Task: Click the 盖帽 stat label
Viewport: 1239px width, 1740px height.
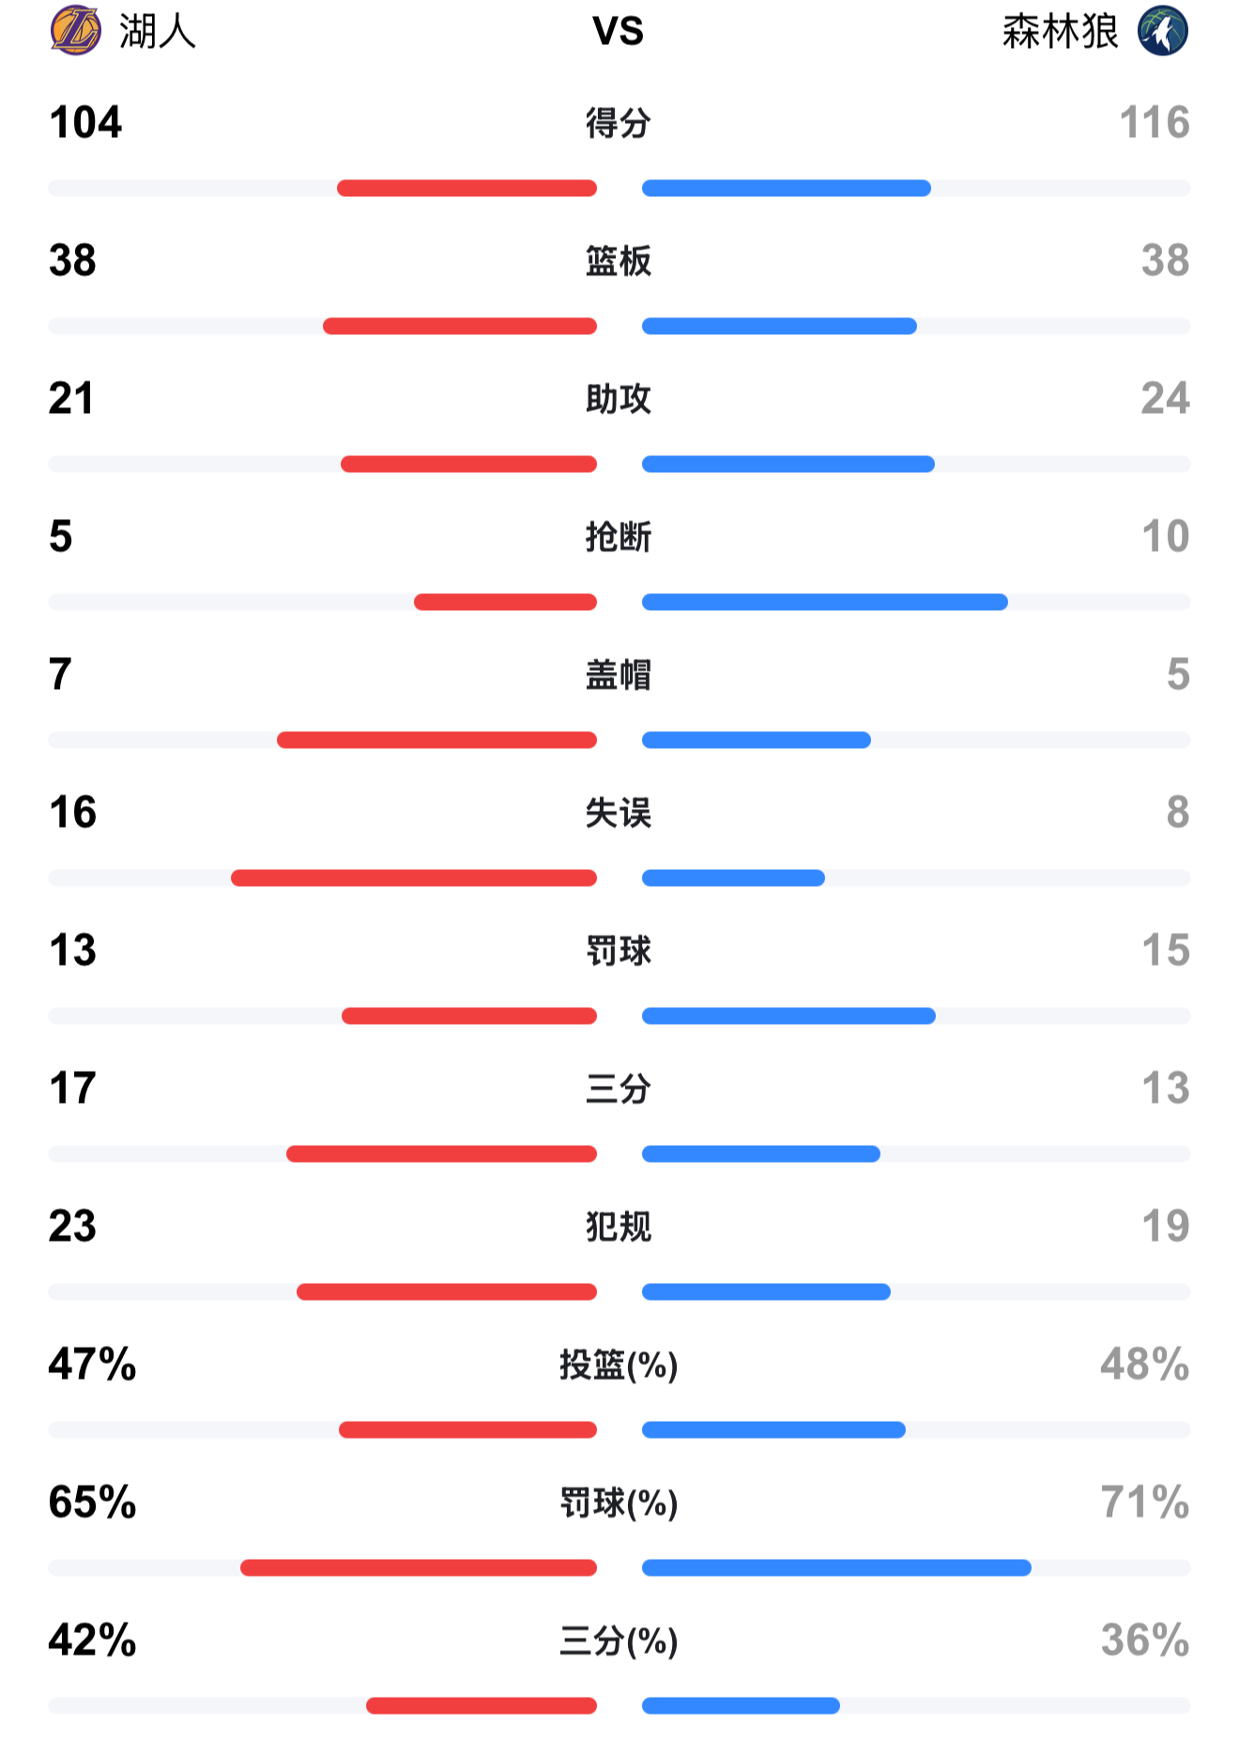Action: pos(619,675)
